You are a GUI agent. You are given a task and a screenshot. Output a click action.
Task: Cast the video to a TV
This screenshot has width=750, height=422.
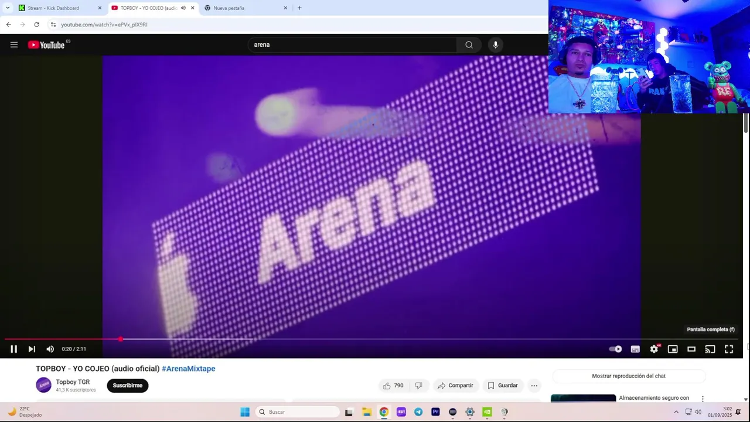(x=710, y=349)
